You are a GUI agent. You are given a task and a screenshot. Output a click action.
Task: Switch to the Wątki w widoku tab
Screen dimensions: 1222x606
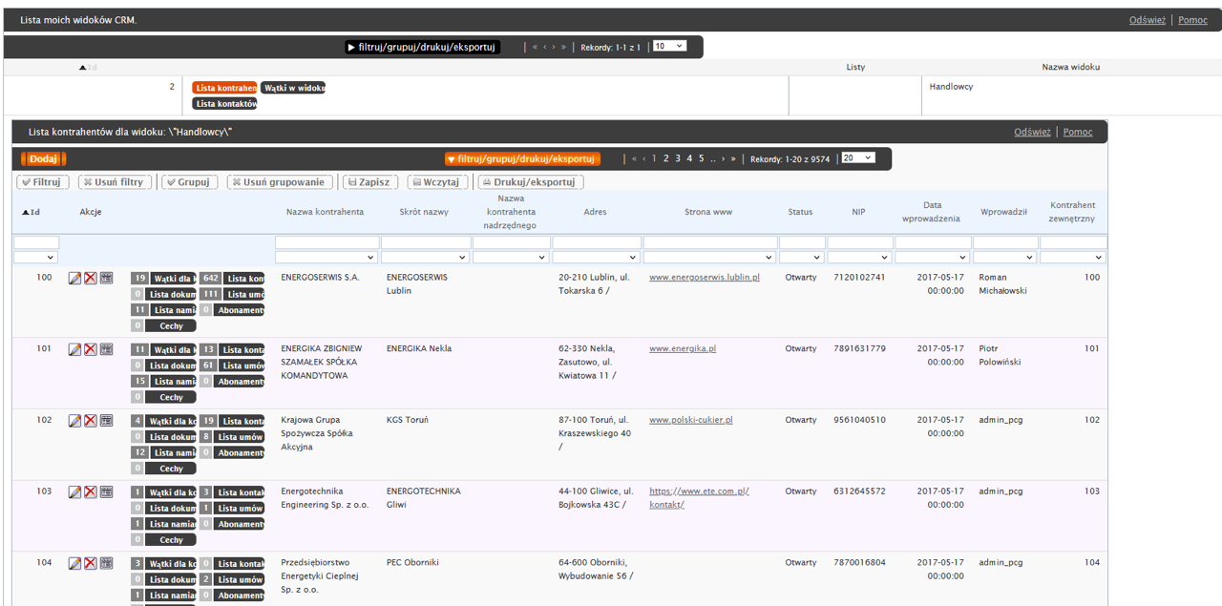click(293, 88)
